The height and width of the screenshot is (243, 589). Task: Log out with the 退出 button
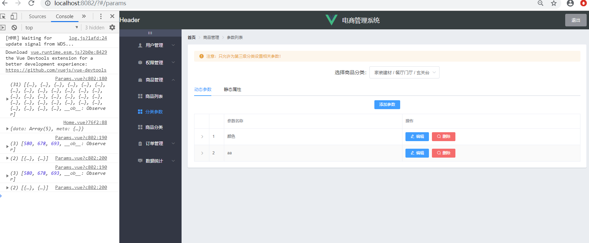pyautogui.click(x=576, y=20)
